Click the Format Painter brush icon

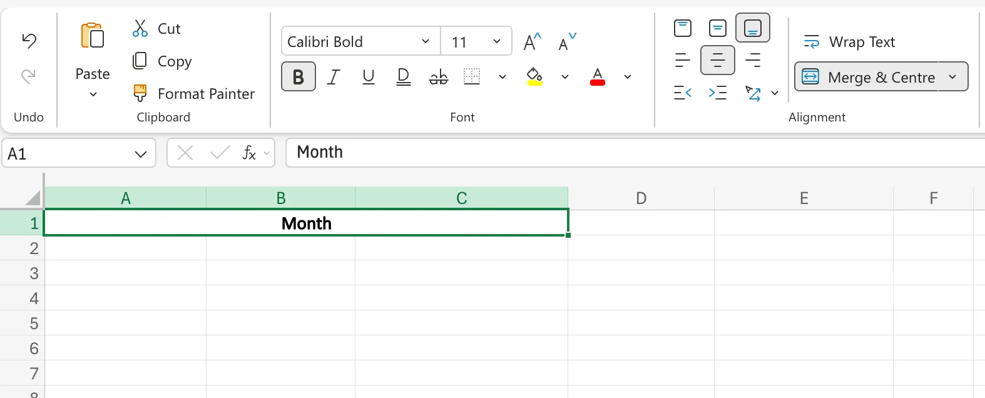coord(140,93)
